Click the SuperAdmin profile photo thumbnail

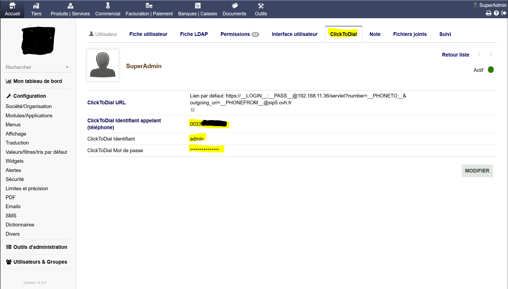[103, 65]
